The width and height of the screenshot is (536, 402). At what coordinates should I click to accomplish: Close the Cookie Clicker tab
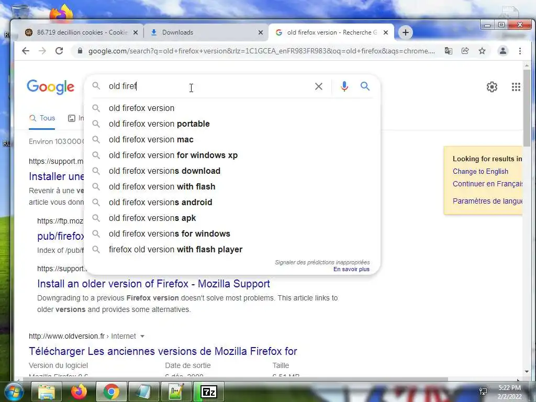[136, 32]
